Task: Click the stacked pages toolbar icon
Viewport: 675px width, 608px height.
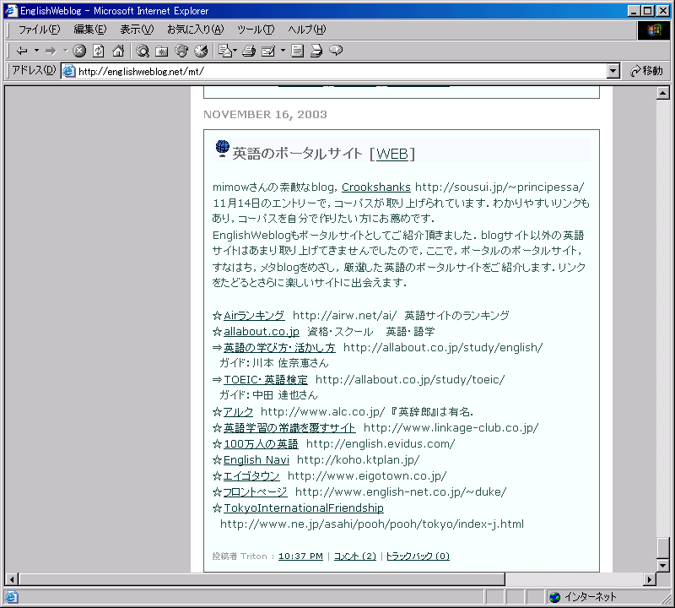Action: pos(316,51)
